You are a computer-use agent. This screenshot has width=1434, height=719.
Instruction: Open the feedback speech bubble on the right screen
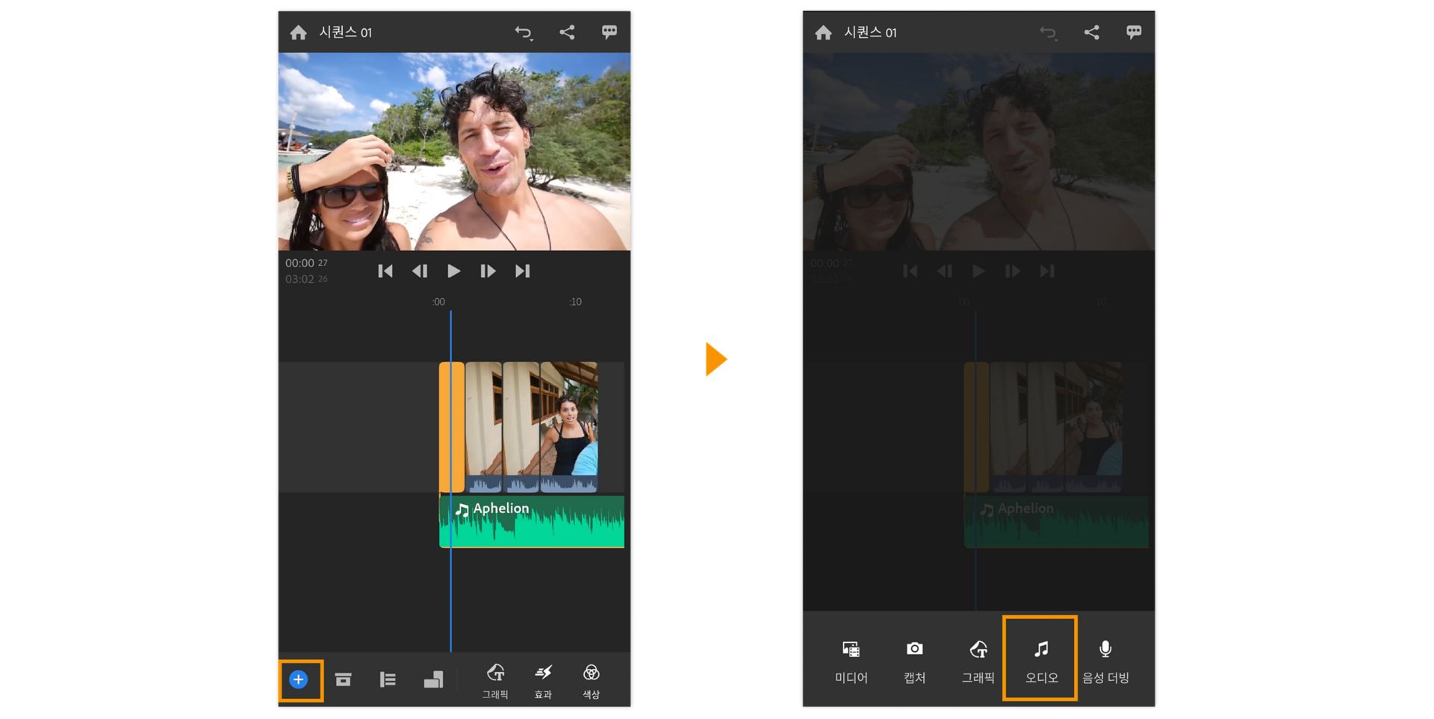1134,32
